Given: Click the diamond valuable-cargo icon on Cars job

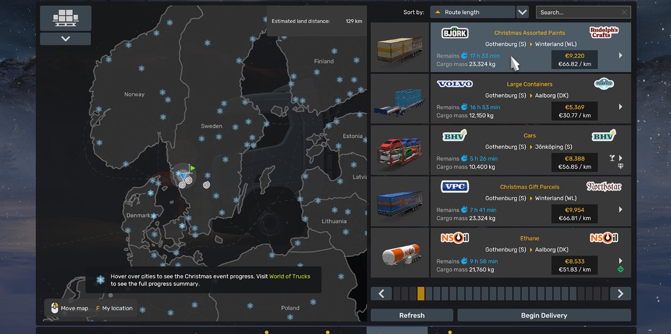Looking at the screenshot, I should coord(621,166).
